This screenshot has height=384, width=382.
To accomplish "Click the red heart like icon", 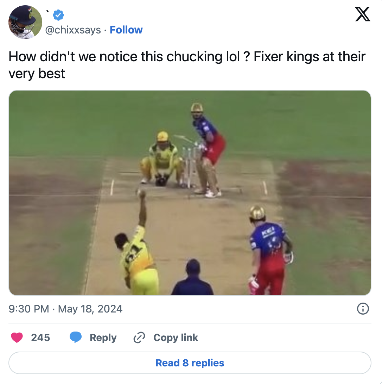I will (17, 337).
